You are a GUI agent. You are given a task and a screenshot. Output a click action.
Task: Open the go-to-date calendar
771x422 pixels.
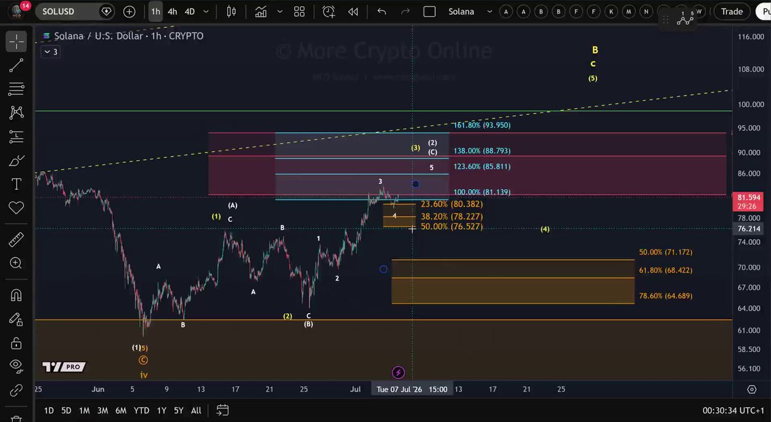pyautogui.click(x=222, y=410)
